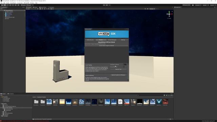This screenshot has height=122, width=217.
Task: Expand the VRCSDK folder
Action: 2,115
